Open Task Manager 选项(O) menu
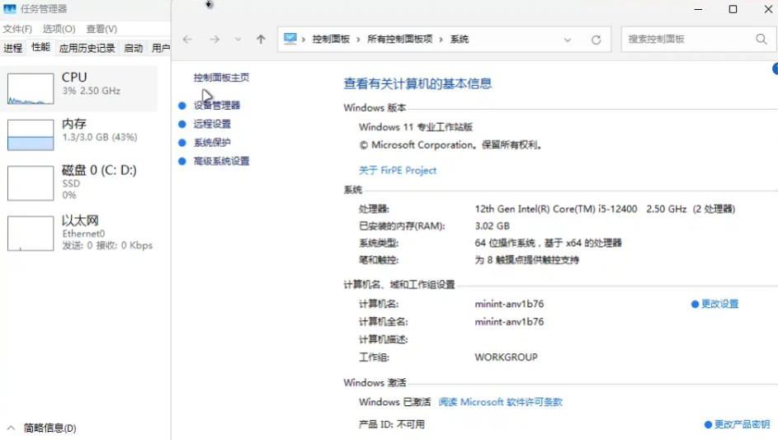Viewport: 778px width, 440px height. 59,29
